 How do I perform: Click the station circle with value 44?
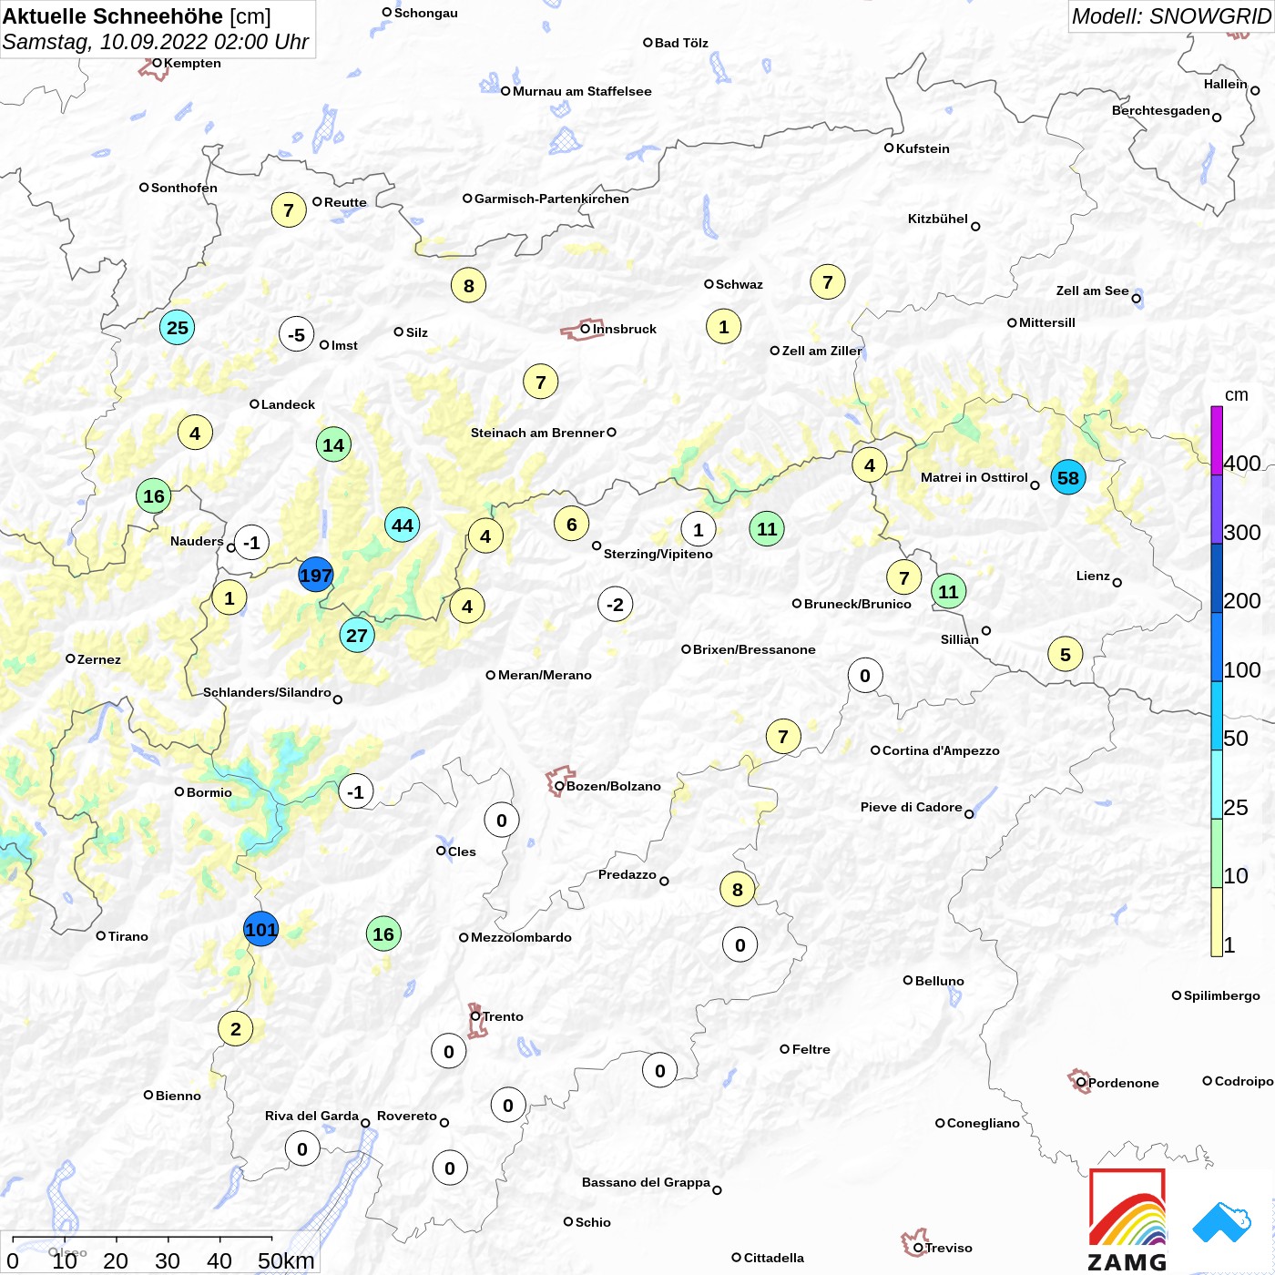(403, 525)
